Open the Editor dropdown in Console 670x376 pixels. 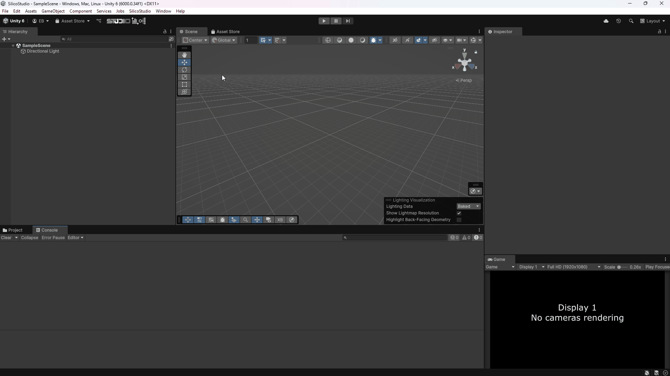pos(75,238)
